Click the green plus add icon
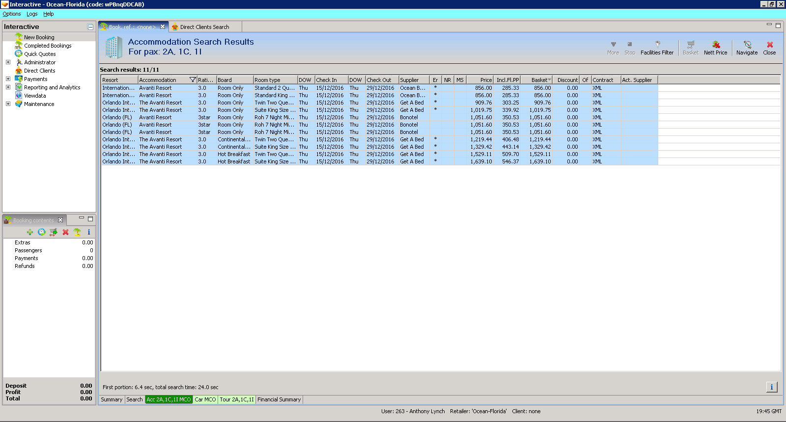Viewport: 786px width, 422px height. click(x=30, y=232)
